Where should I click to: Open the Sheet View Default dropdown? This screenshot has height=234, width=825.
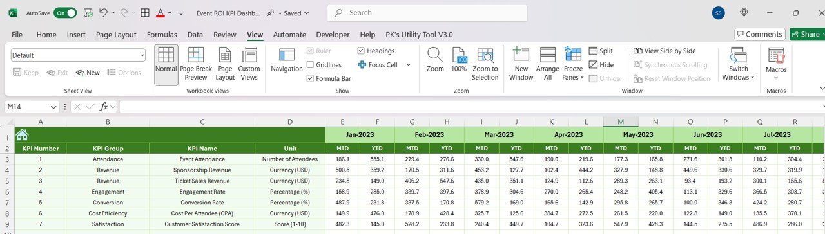tap(78, 55)
